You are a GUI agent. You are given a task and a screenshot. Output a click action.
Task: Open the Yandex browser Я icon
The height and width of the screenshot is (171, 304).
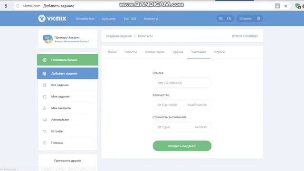(x=6, y=6)
